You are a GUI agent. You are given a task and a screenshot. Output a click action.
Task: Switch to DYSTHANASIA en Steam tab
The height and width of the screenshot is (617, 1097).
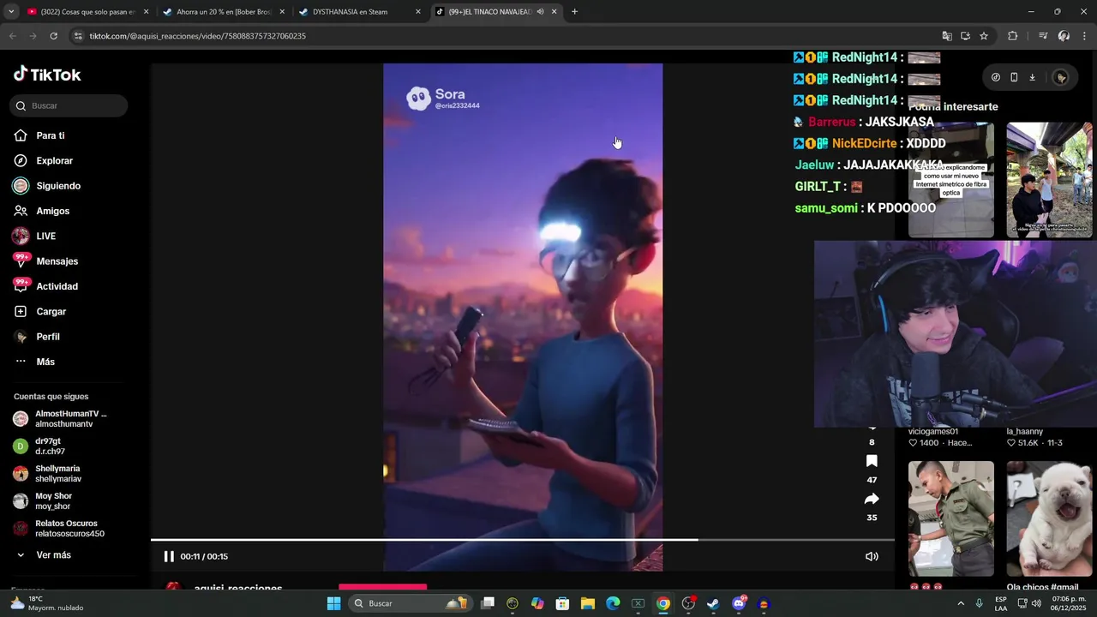click(x=358, y=12)
